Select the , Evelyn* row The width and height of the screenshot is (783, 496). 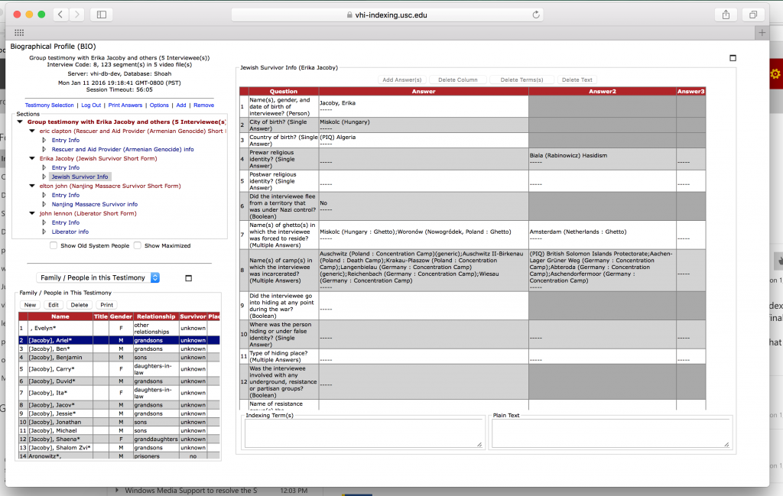click(119, 329)
